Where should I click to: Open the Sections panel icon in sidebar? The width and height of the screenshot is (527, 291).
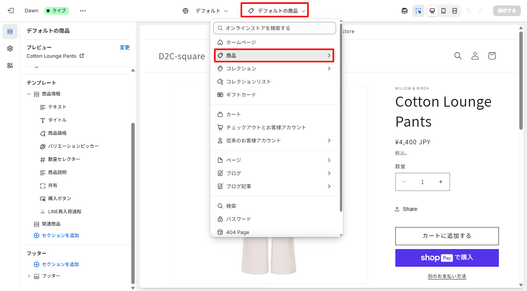[10, 32]
